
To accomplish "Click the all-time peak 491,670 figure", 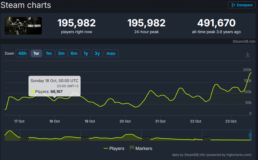I will (216, 23).
